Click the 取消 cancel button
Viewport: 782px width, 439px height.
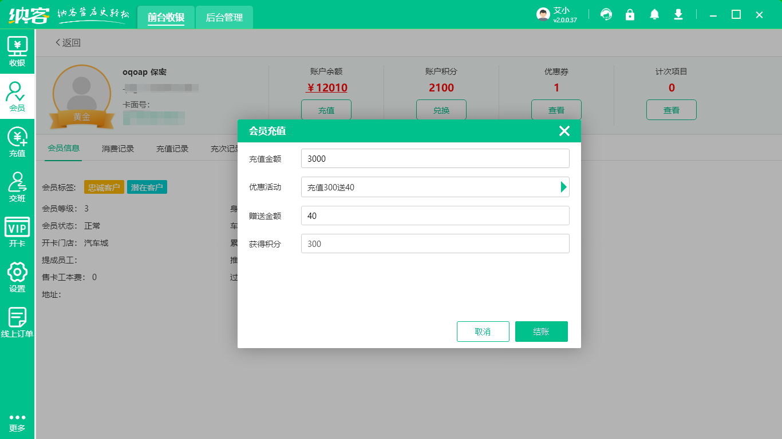(x=483, y=332)
